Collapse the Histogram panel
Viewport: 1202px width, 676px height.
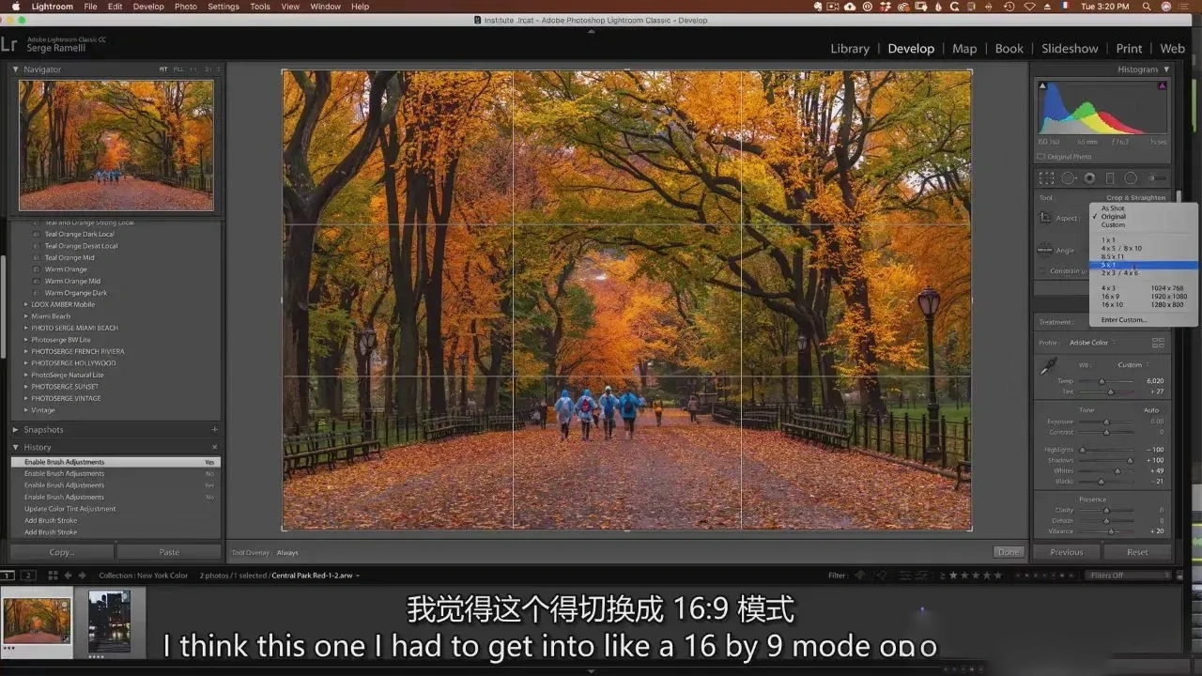pos(1166,69)
